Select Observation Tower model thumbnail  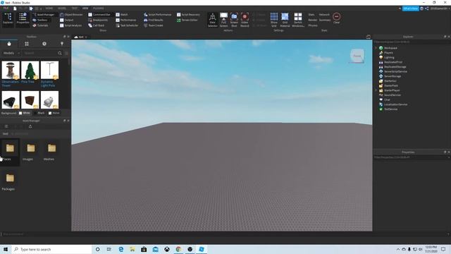tap(11, 70)
